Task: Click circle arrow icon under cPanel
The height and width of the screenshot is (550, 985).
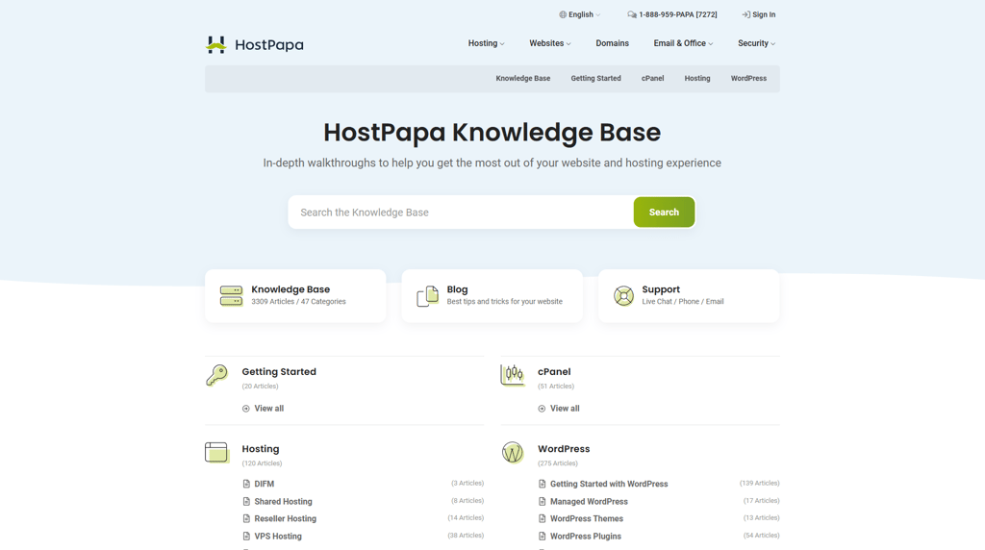Action: [542, 409]
